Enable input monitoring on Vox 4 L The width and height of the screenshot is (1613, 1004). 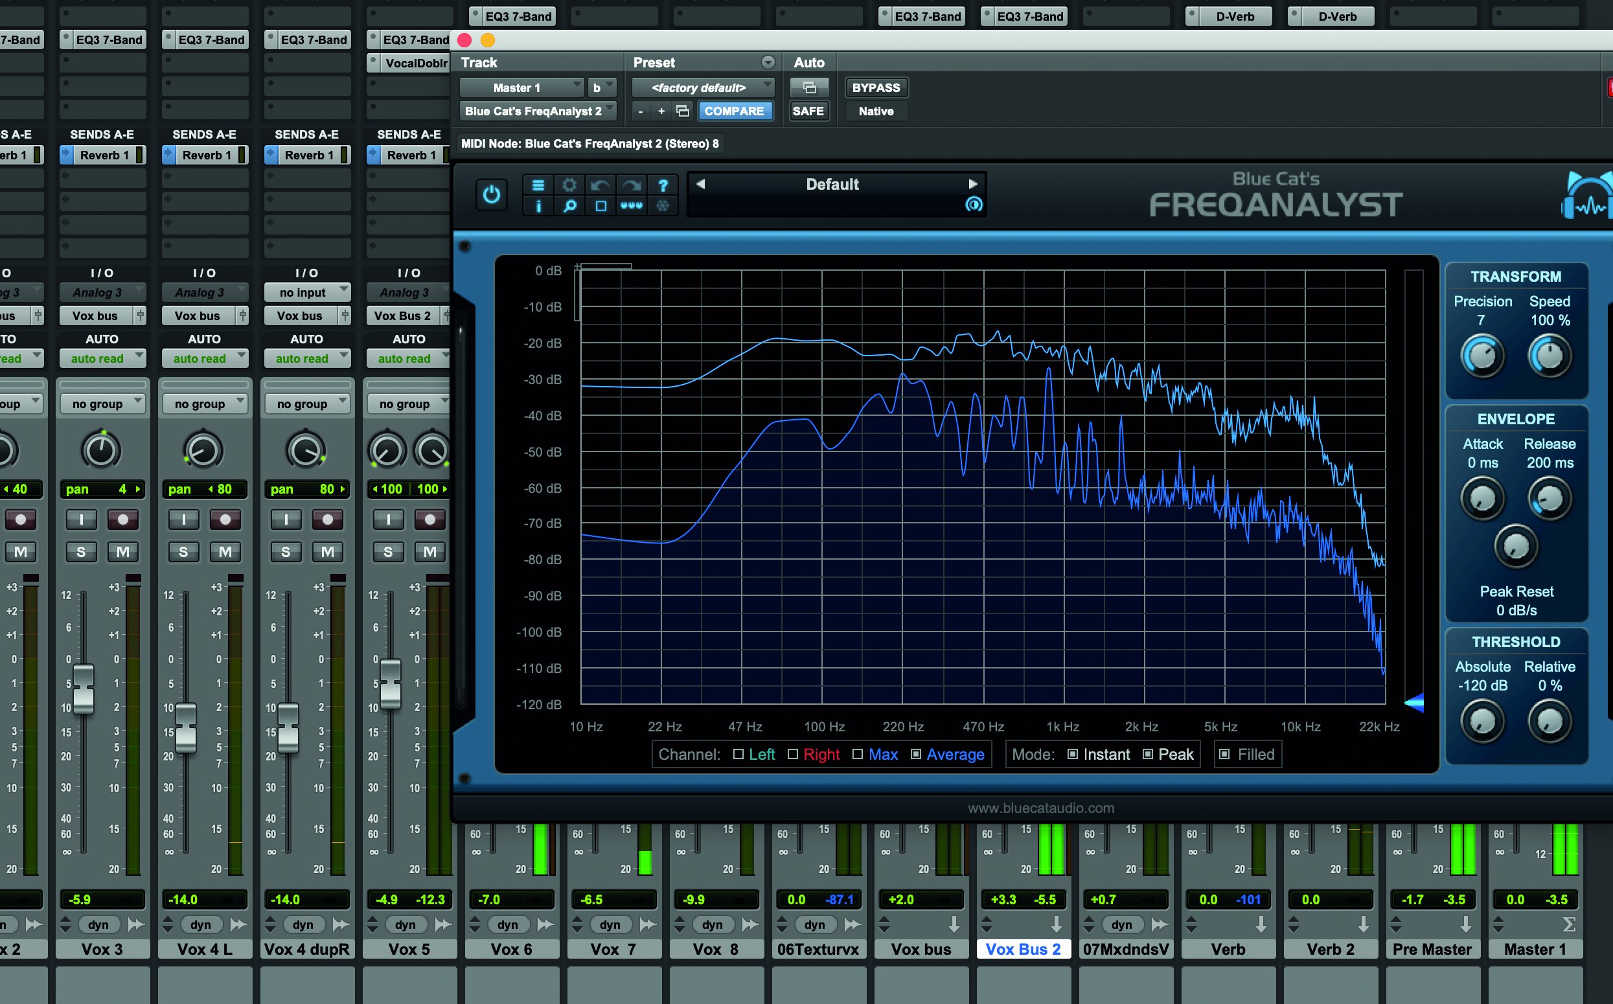pyautogui.click(x=184, y=519)
